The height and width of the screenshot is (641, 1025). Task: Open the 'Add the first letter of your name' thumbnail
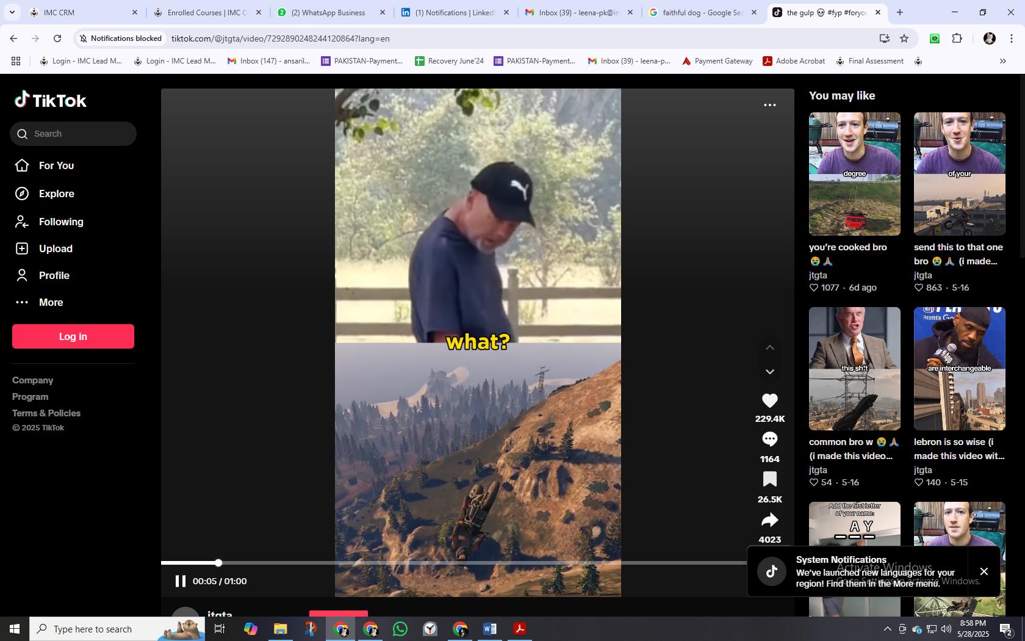pyautogui.click(x=855, y=524)
